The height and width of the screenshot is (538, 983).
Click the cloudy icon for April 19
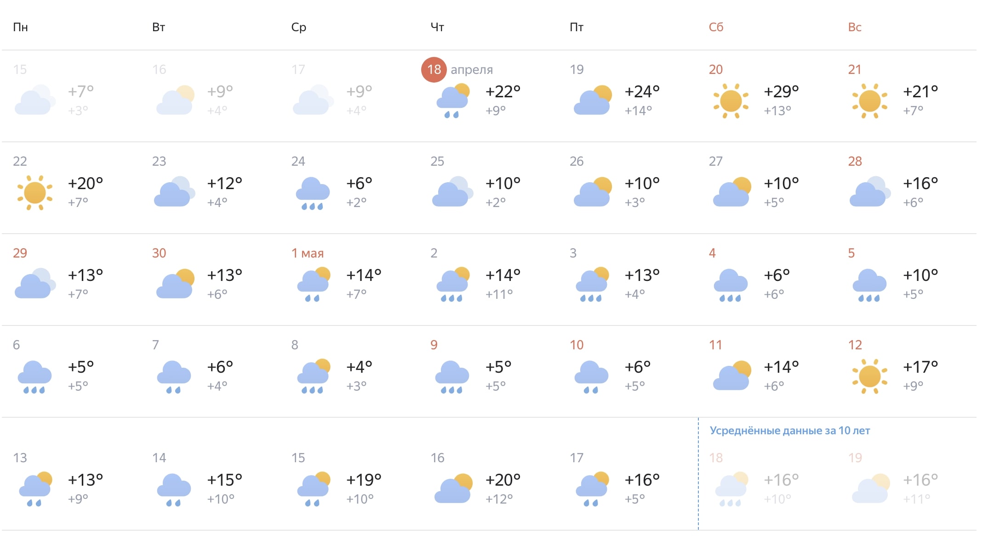(x=592, y=101)
